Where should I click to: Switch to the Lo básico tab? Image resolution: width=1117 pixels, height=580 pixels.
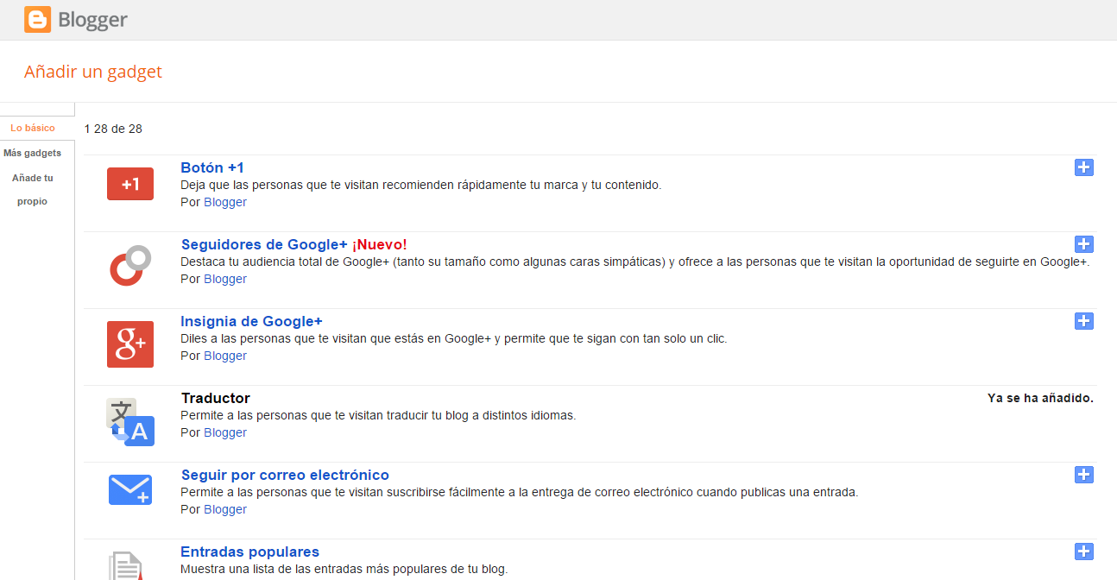click(x=33, y=128)
